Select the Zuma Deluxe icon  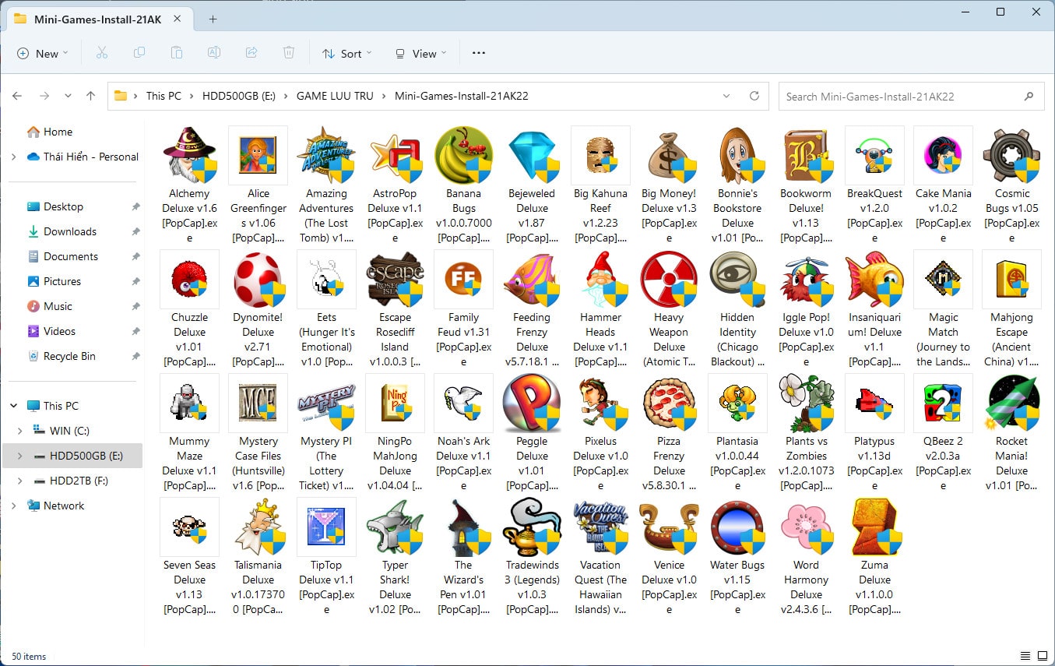point(874,527)
